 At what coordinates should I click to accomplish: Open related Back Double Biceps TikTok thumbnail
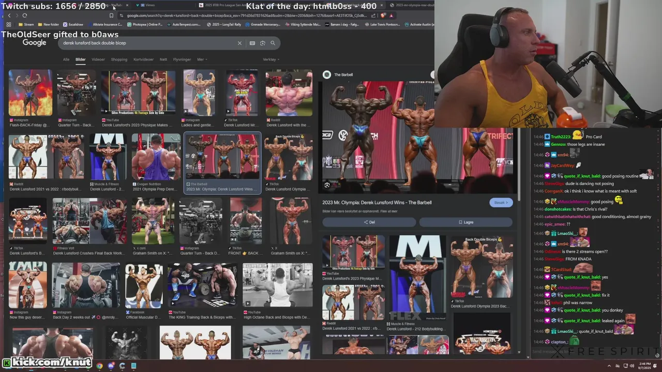point(482,267)
